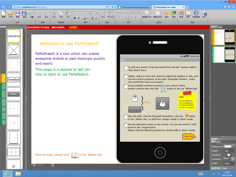Check the tip checkbox beside 'Play the slide'
Image resolution: width=236 pixels, height=177 pixels.
click(126, 117)
